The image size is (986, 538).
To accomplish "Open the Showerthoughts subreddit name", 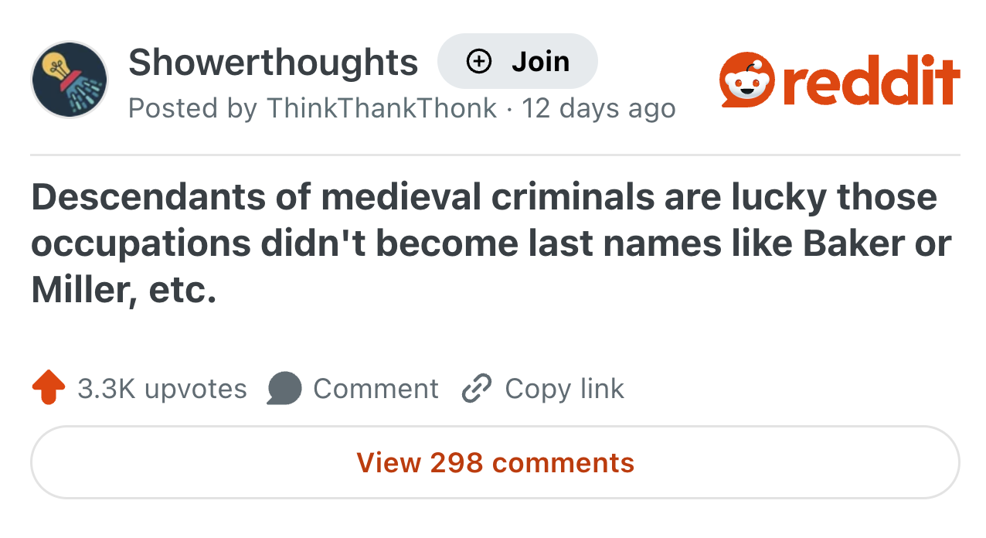I will tap(274, 62).
